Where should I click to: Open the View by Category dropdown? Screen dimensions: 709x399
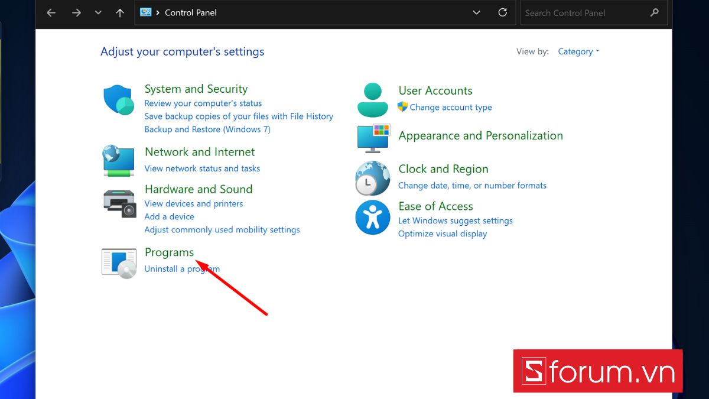pyautogui.click(x=578, y=51)
